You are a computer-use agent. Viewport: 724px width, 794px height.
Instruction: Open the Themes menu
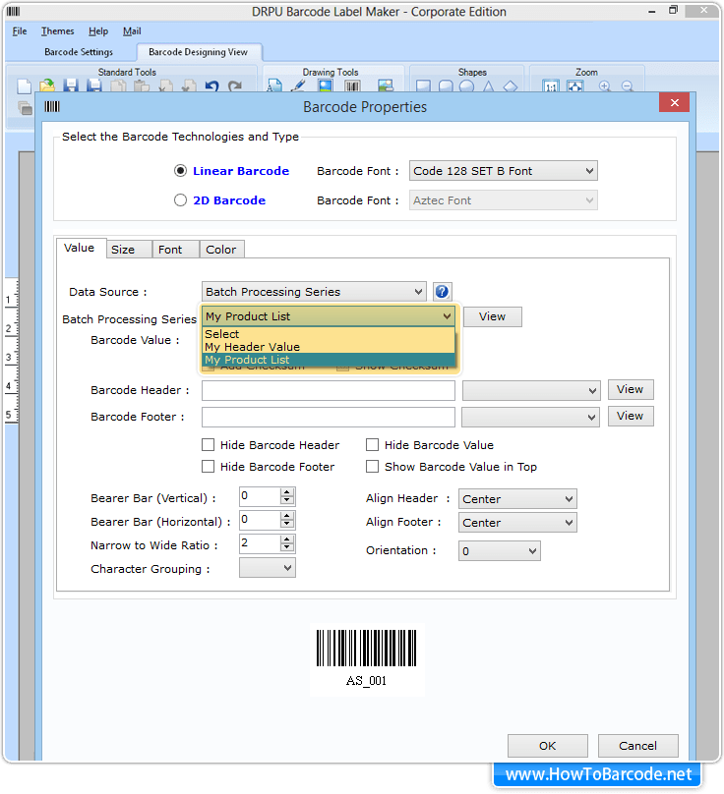(57, 31)
